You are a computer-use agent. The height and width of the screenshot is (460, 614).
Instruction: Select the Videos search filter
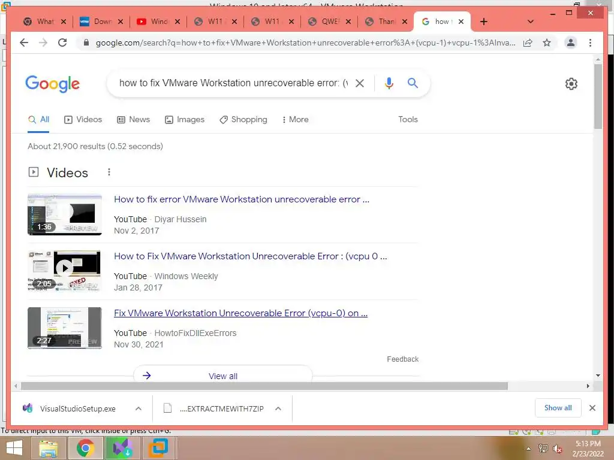point(83,120)
